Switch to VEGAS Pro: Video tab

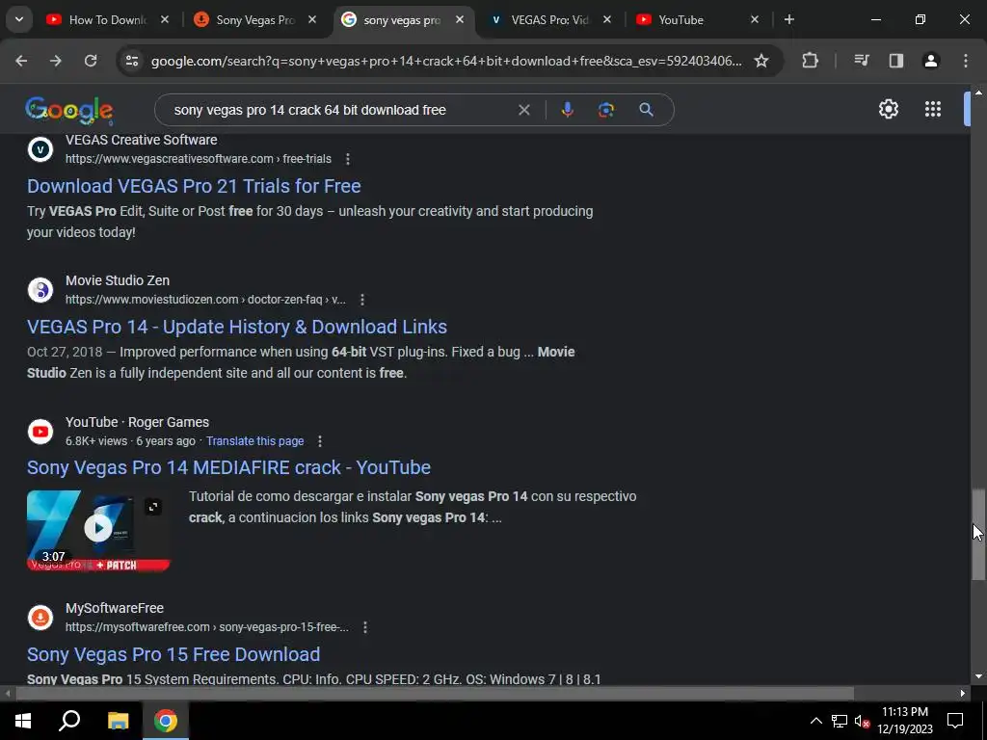[549, 20]
